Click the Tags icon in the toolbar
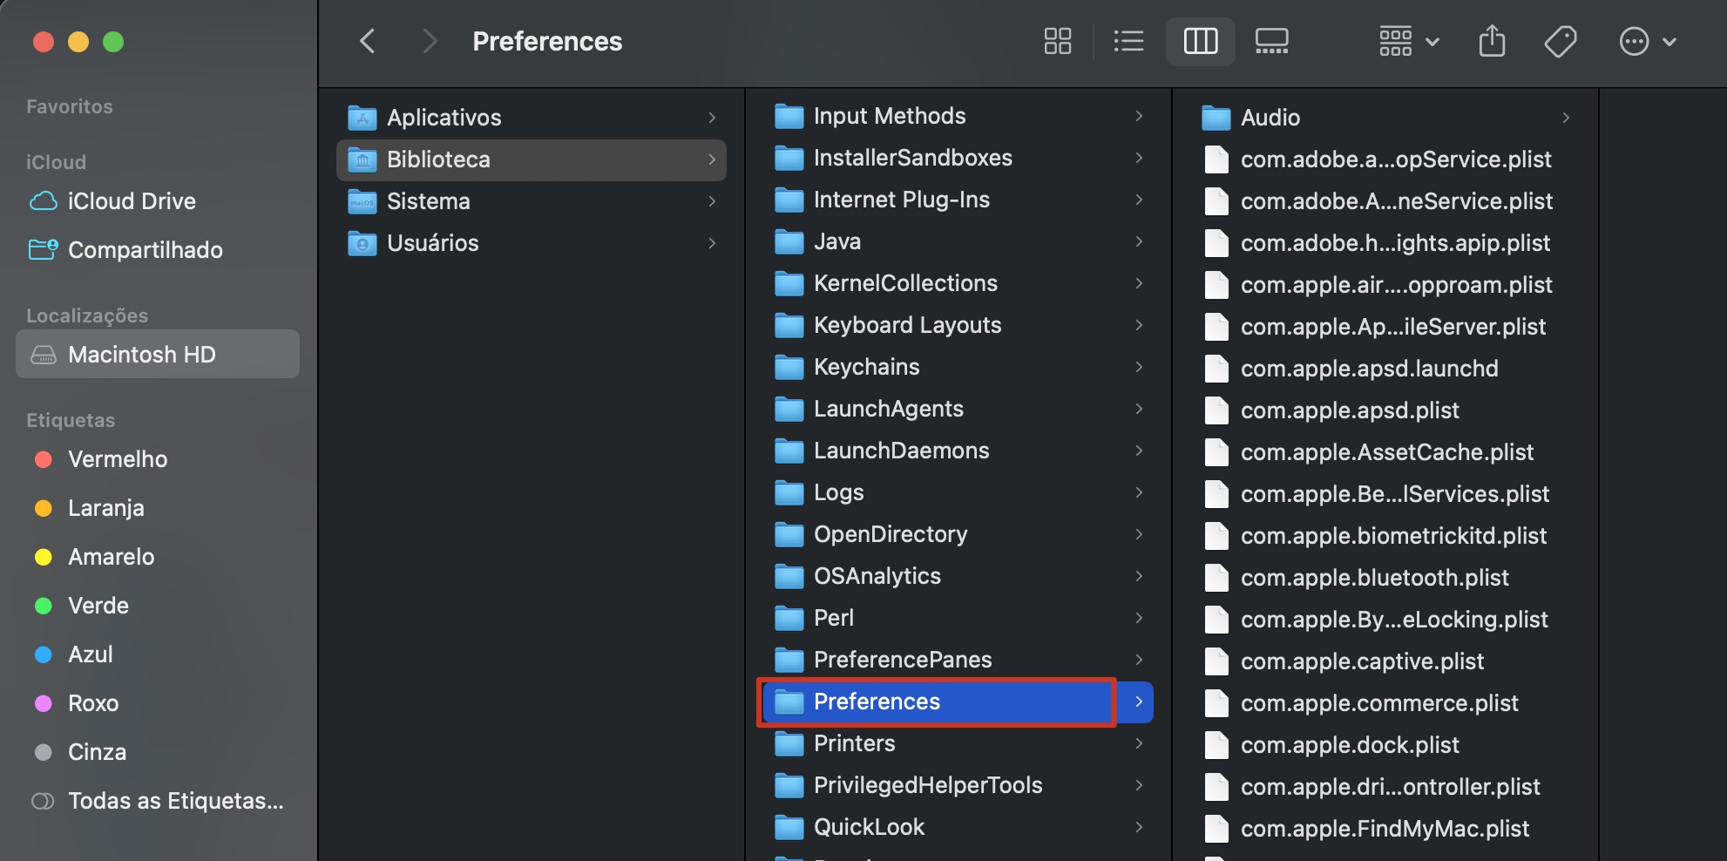The width and height of the screenshot is (1727, 861). coord(1561,40)
